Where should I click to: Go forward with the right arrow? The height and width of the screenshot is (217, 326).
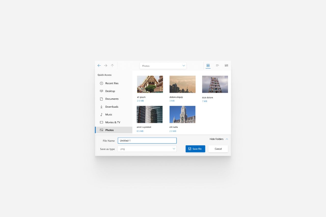coord(106,66)
